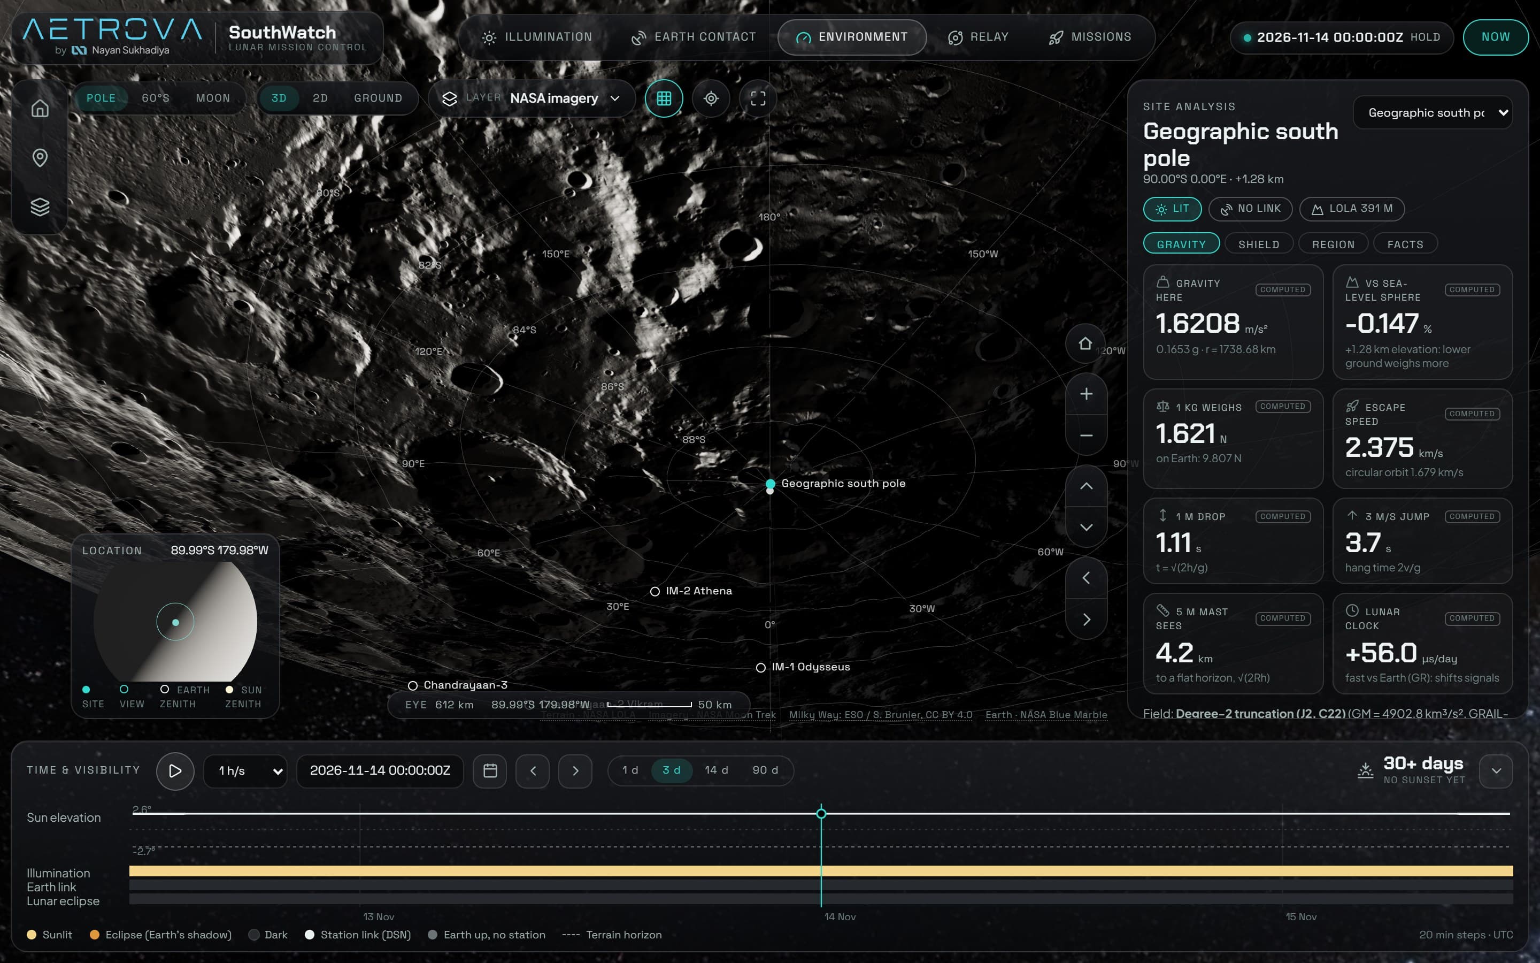Open the MISSIONS tab
Screen dimensions: 1540x963
(x=1090, y=37)
